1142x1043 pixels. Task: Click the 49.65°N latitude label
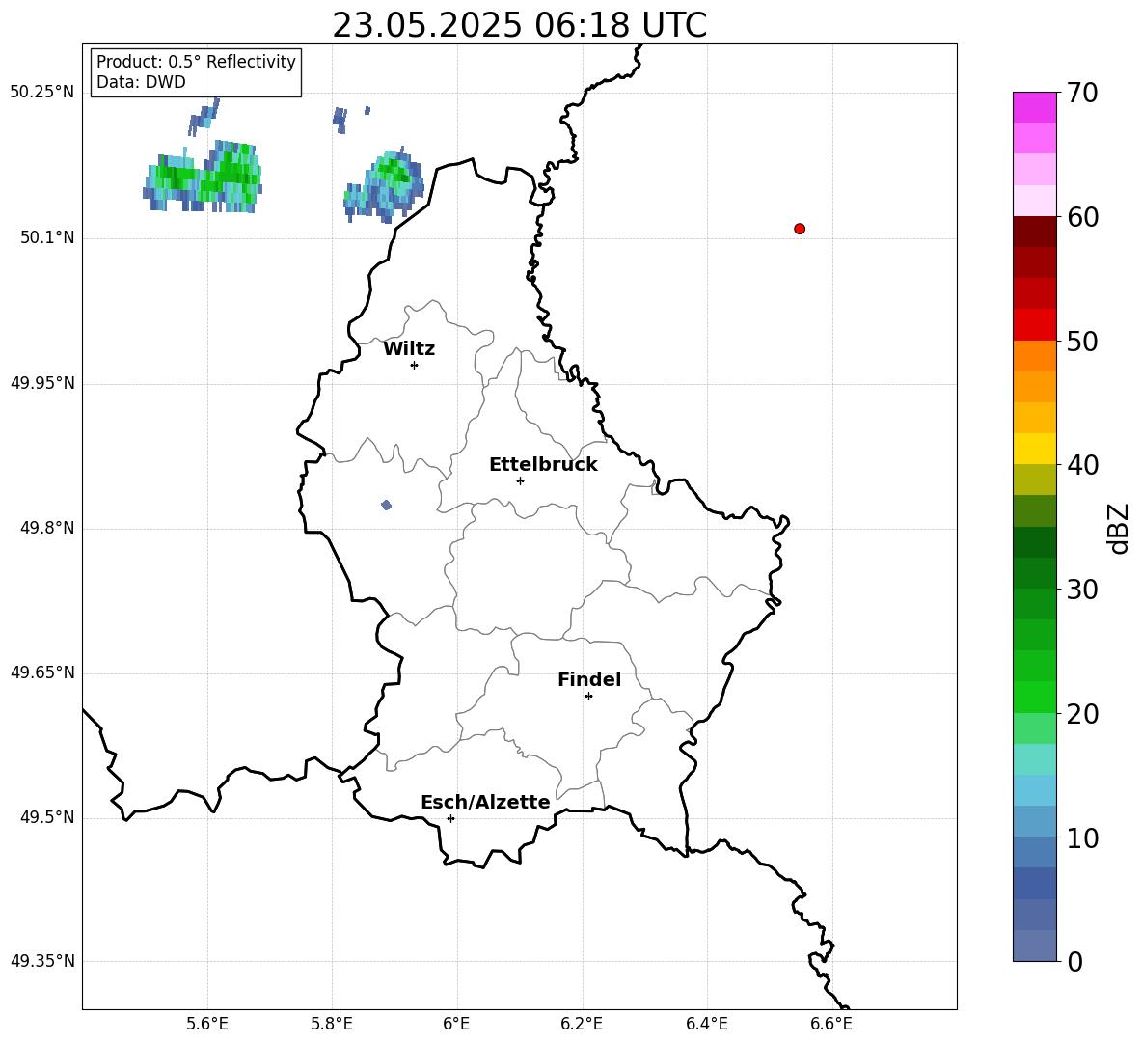click(x=42, y=672)
